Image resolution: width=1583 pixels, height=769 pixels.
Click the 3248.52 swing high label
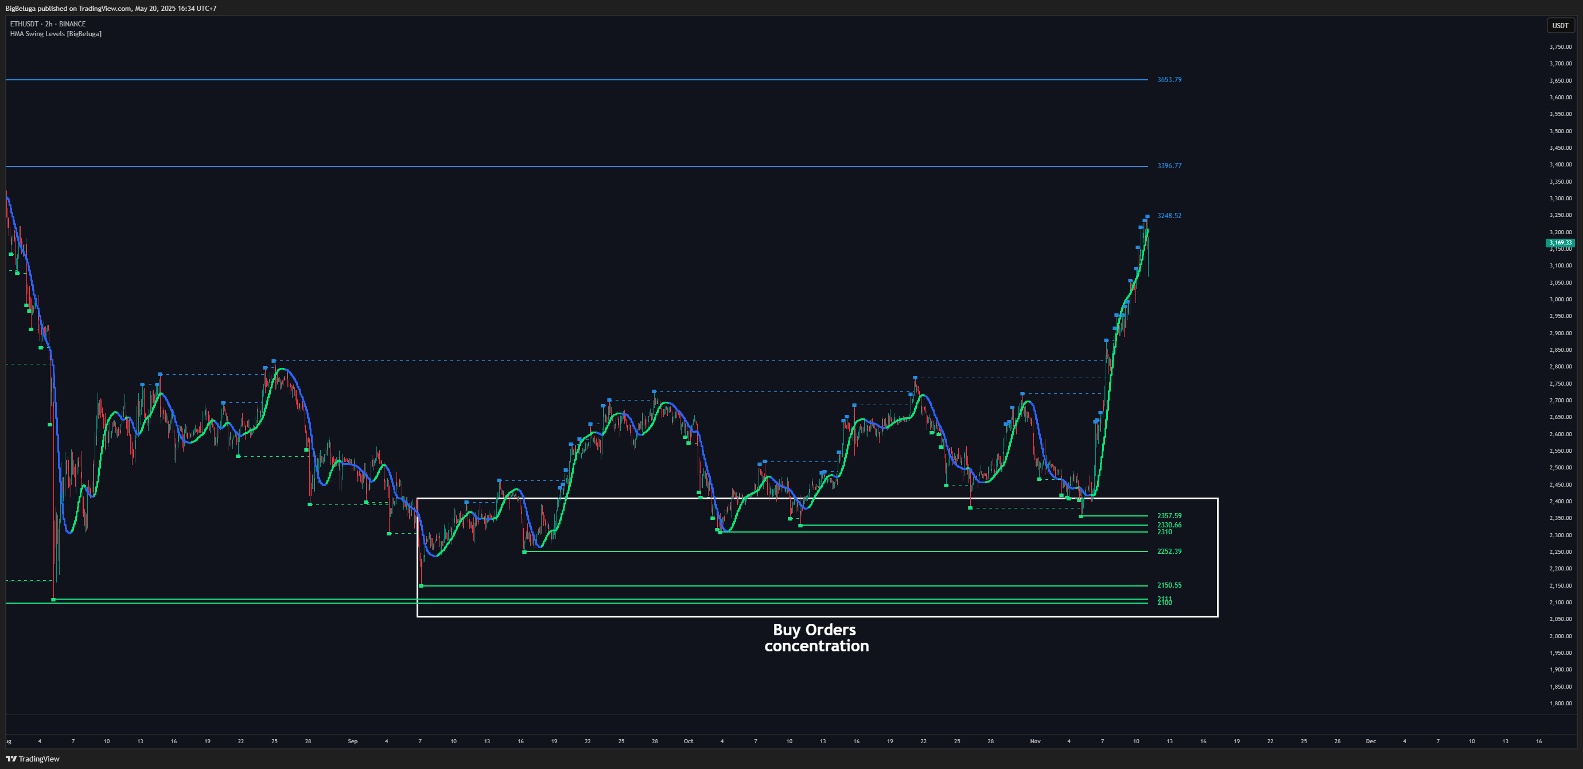(1169, 216)
